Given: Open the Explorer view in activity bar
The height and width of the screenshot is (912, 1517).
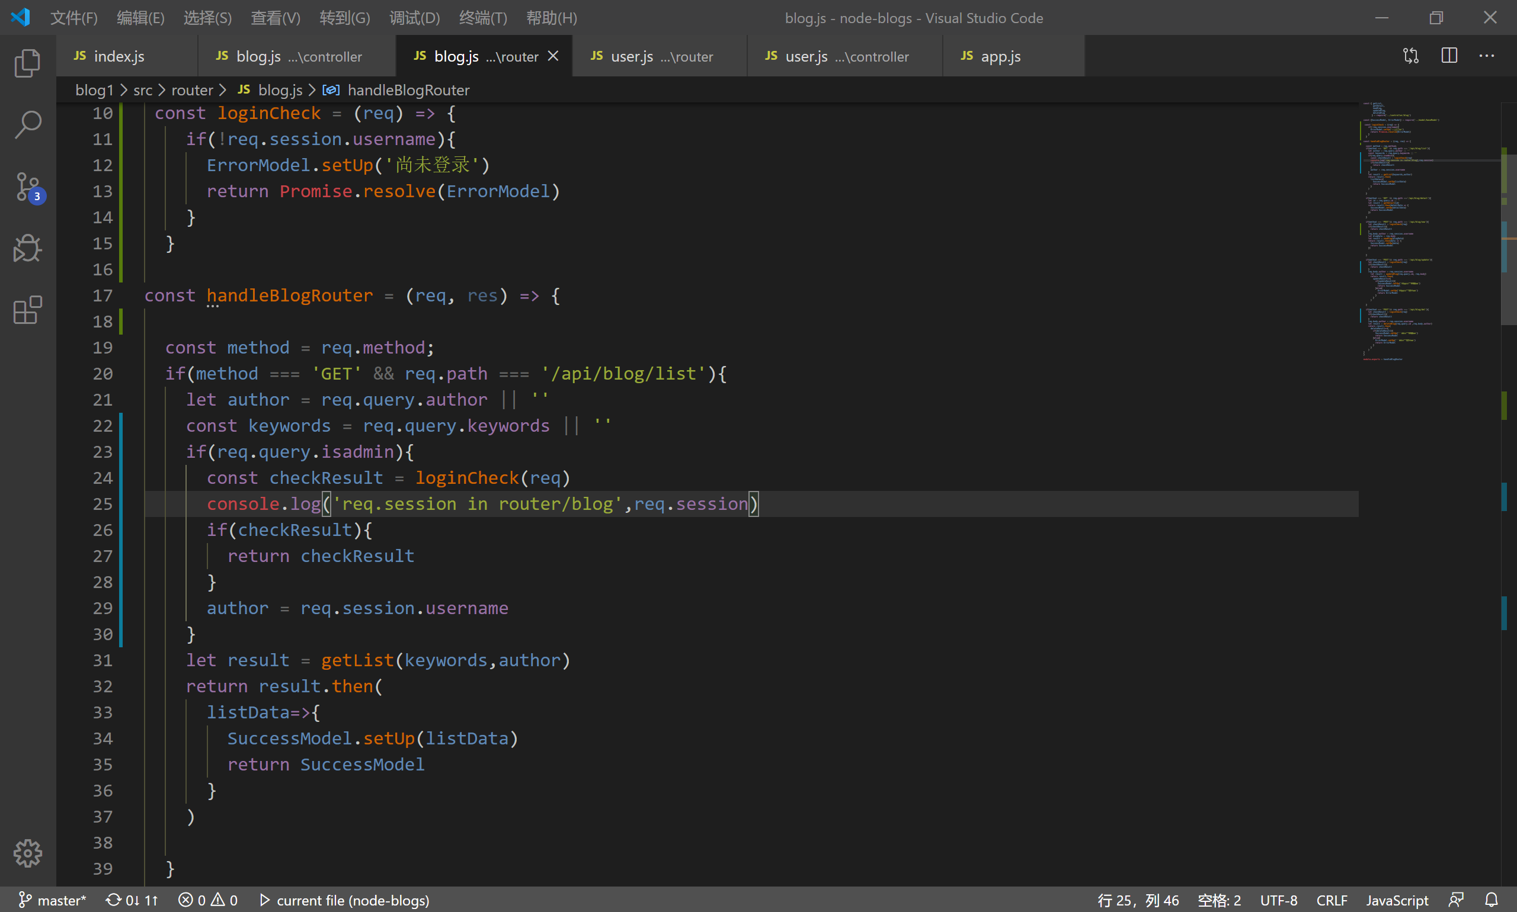Looking at the screenshot, I should 28,63.
